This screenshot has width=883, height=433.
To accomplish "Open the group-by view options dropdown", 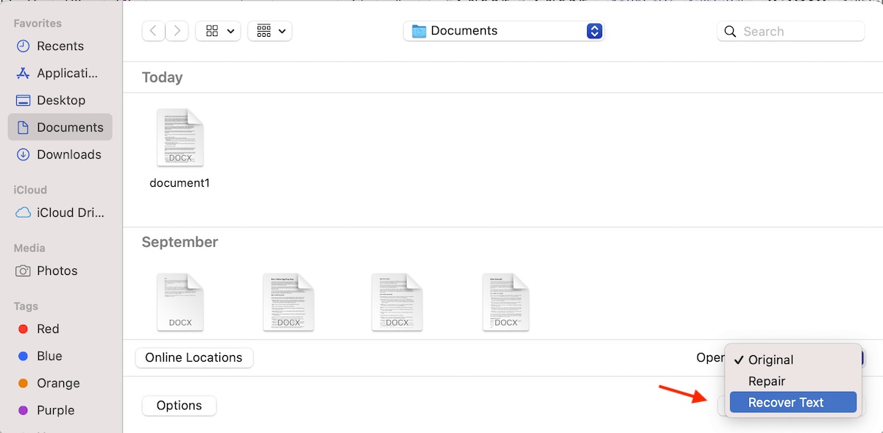I will (x=270, y=31).
